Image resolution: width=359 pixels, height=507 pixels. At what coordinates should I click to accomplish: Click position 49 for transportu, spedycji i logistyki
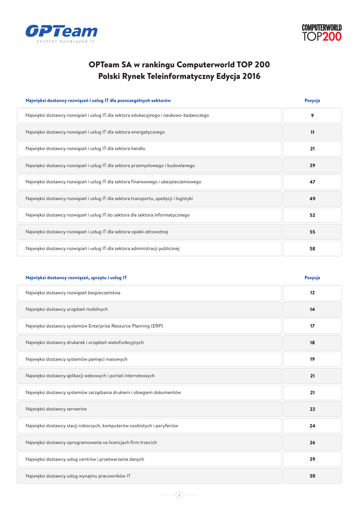pyautogui.click(x=312, y=199)
